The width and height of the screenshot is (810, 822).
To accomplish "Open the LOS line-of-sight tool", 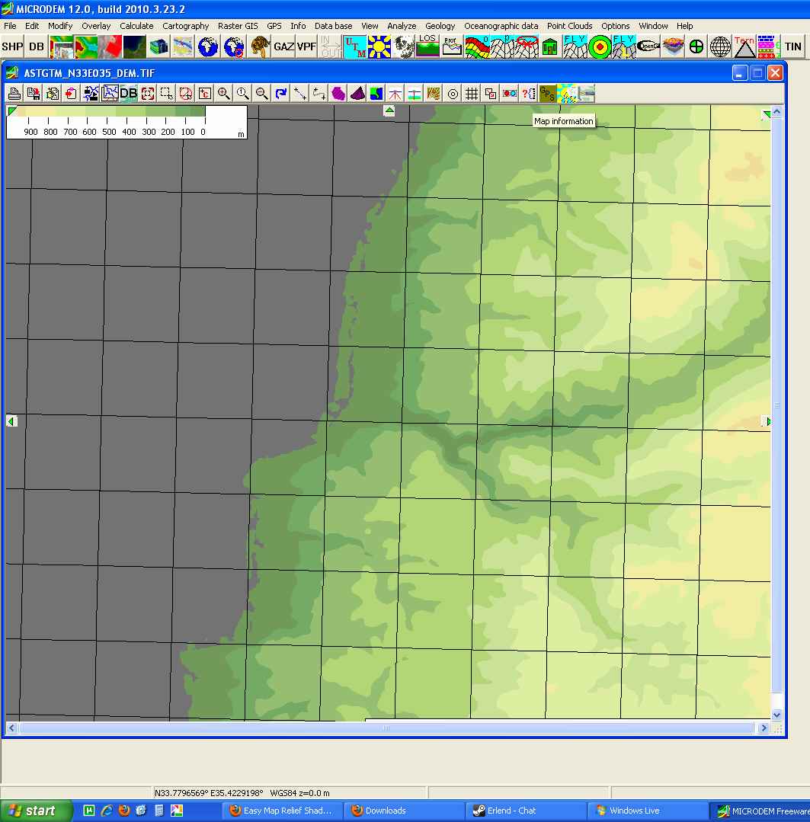I will 427,46.
